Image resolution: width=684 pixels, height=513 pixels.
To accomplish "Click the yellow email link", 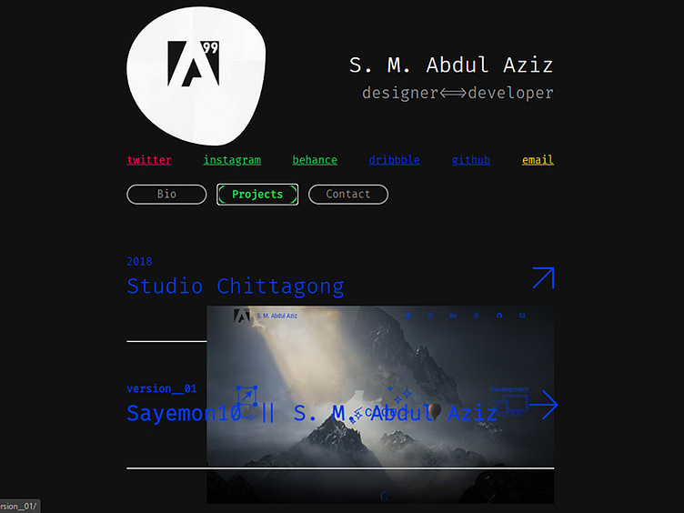I will tap(538, 160).
